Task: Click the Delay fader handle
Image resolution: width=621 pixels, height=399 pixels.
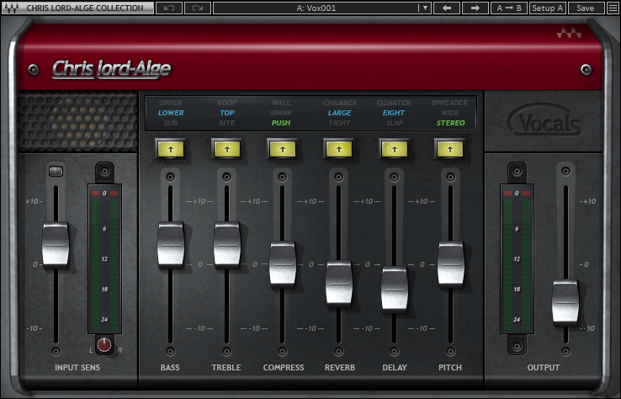Action: click(x=395, y=289)
